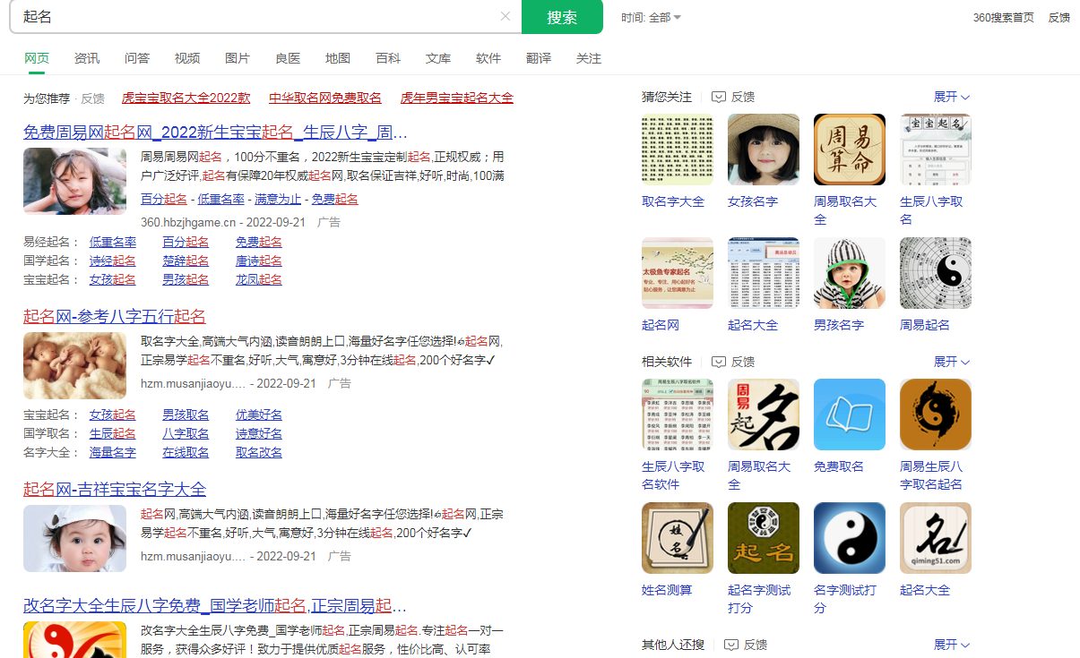Click the girl photo thumbnail of first result
This screenshot has width=1080, height=658.
(x=74, y=182)
